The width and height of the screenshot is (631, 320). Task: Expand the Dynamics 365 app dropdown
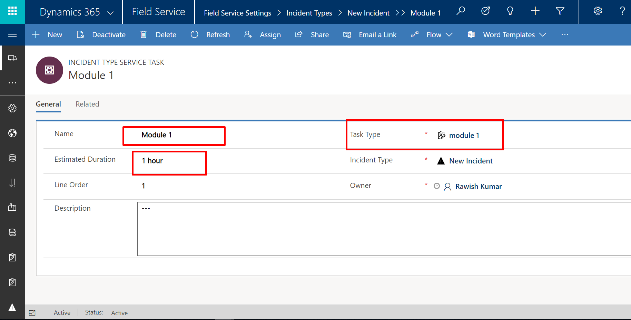point(110,13)
